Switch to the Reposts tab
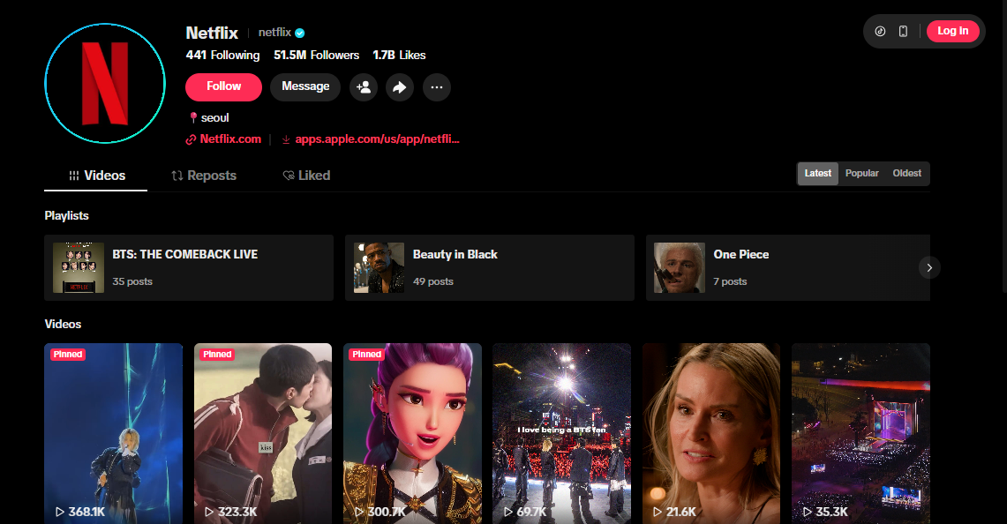1007x524 pixels. 203,175
